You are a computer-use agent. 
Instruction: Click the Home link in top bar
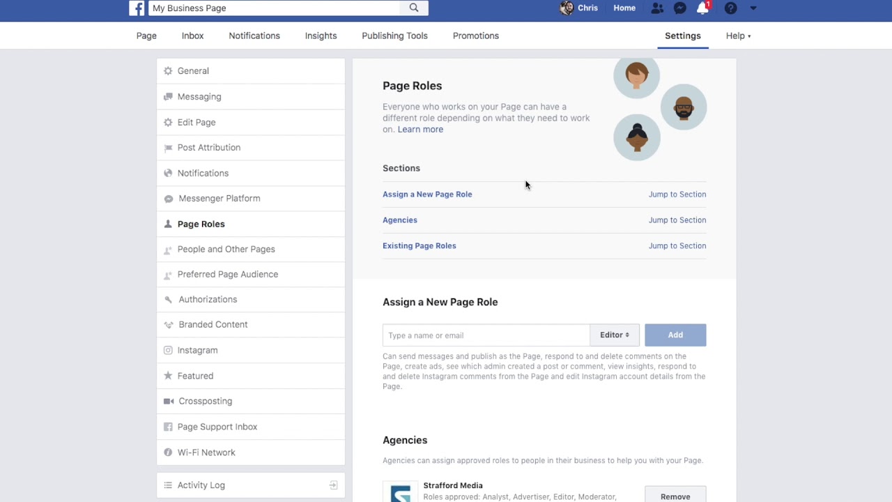click(624, 8)
